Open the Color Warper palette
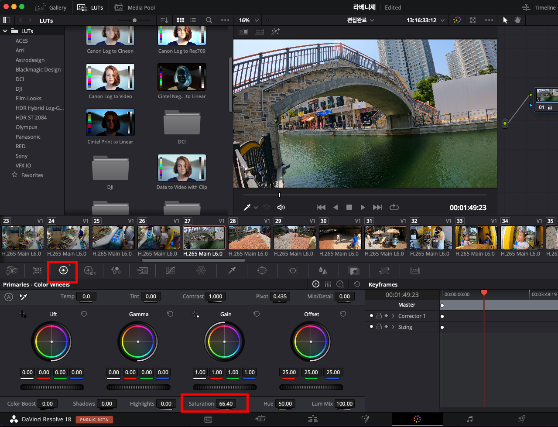Screen dimensions: 558x427 point(201,271)
